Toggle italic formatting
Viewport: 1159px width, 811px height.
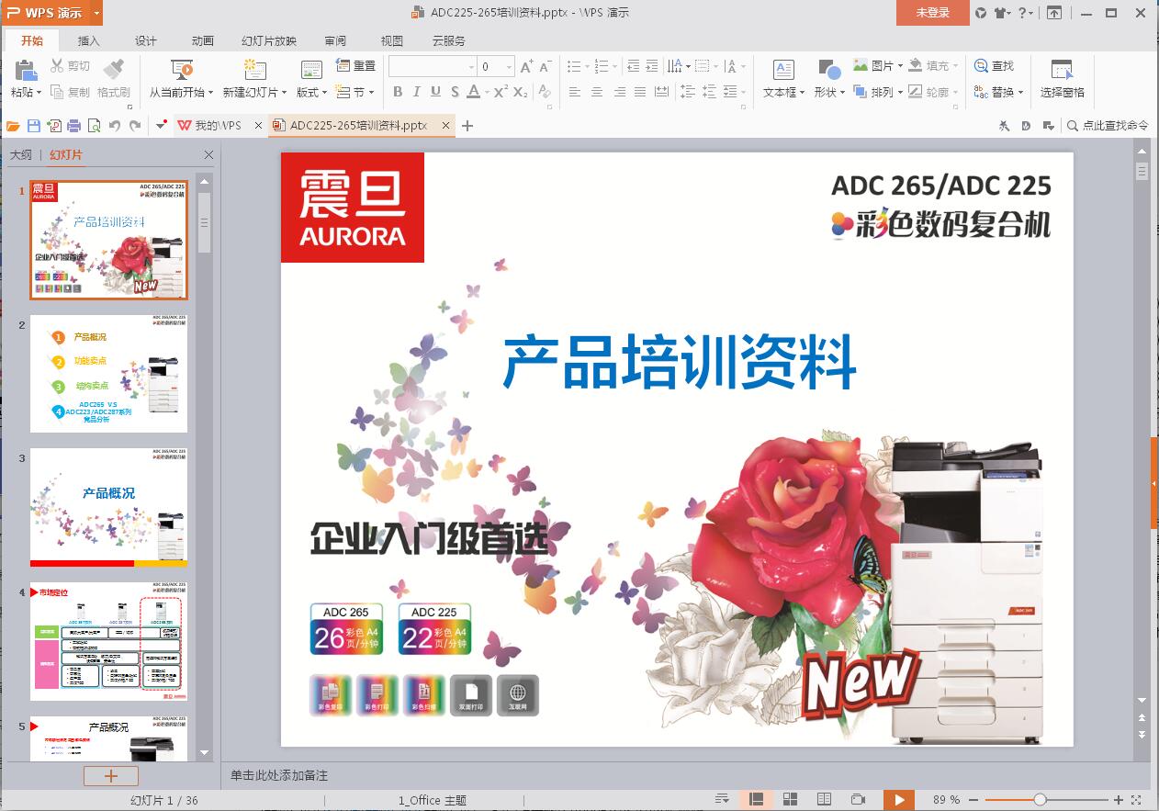click(x=416, y=92)
